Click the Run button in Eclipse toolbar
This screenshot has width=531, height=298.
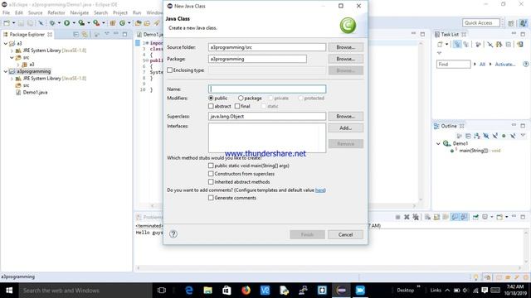point(67,22)
